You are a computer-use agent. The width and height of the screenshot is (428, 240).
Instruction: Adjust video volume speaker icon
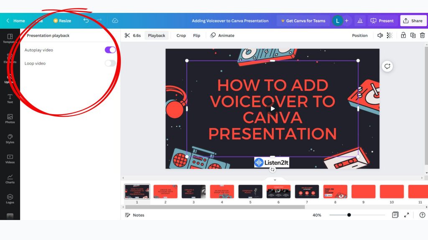(380, 35)
